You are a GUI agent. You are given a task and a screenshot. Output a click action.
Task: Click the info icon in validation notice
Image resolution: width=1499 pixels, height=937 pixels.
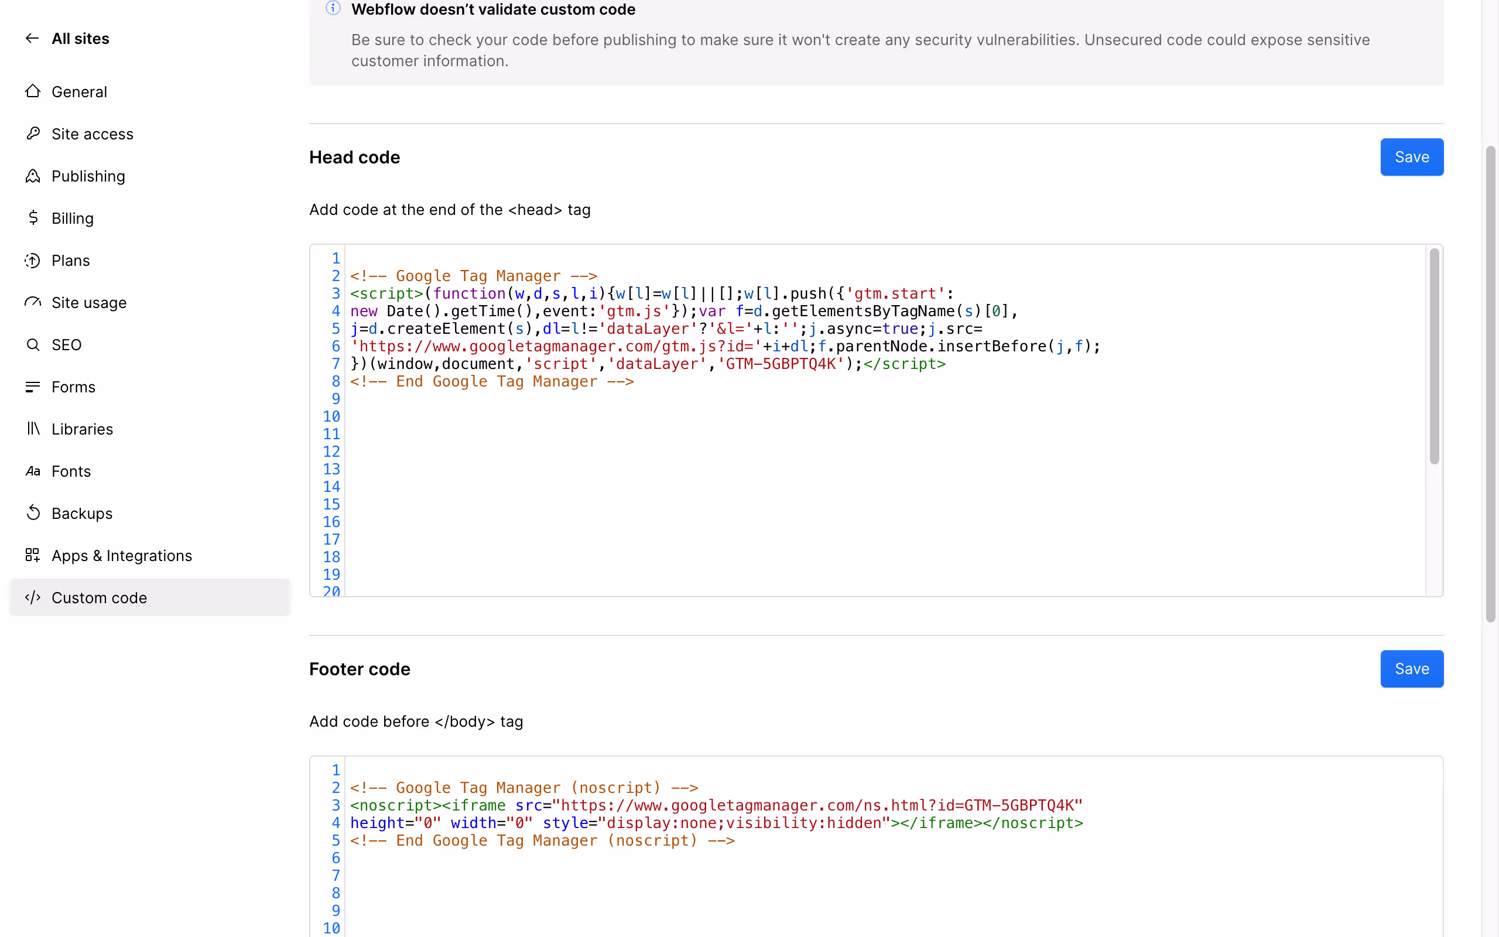[333, 8]
